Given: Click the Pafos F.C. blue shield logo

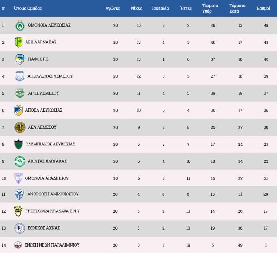Looking at the screenshot, I should point(20,59).
